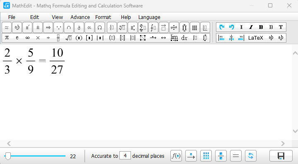
Task: Click the fraction 10 over 27 result
Action: pyautogui.click(x=57, y=61)
